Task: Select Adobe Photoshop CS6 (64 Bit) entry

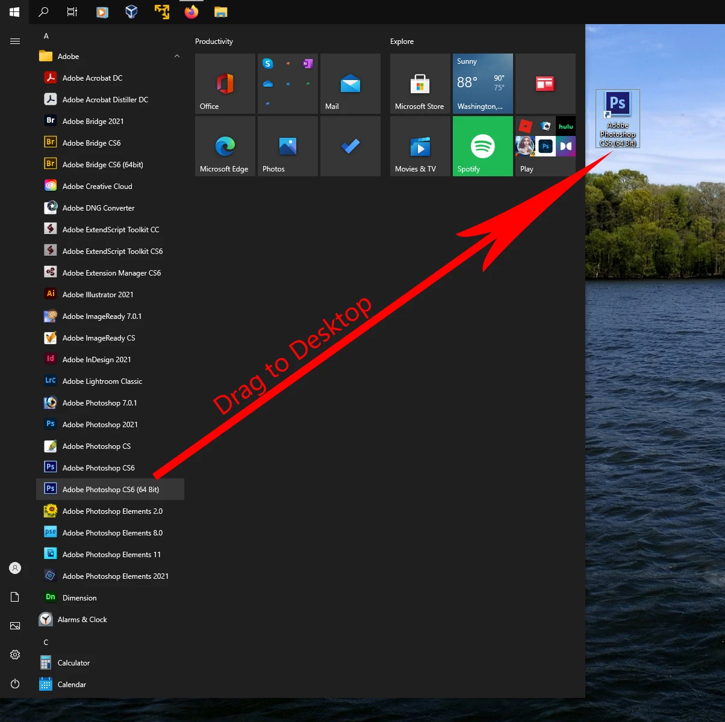Action: pos(110,490)
